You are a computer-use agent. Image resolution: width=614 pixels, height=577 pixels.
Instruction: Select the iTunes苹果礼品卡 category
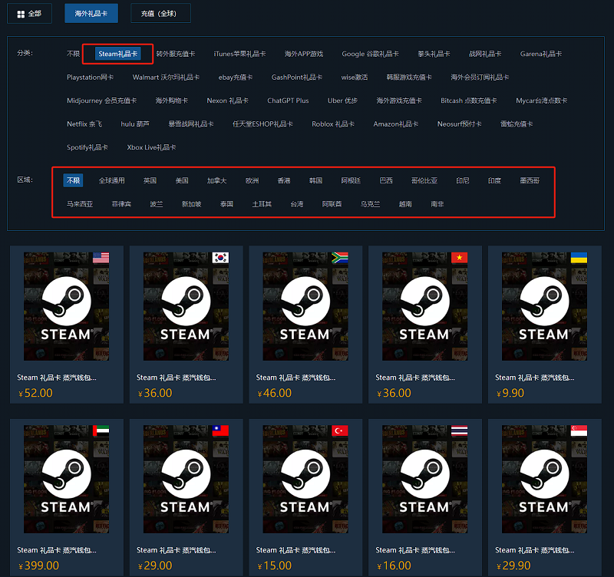(x=239, y=54)
